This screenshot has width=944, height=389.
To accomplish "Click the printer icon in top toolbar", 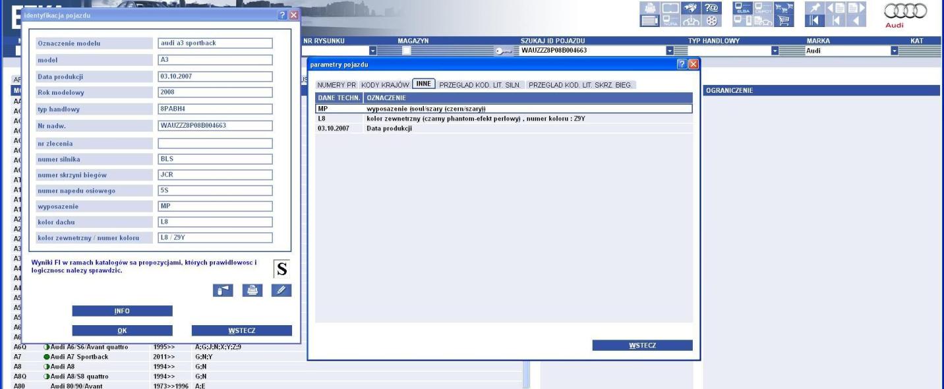I will tap(650, 8).
